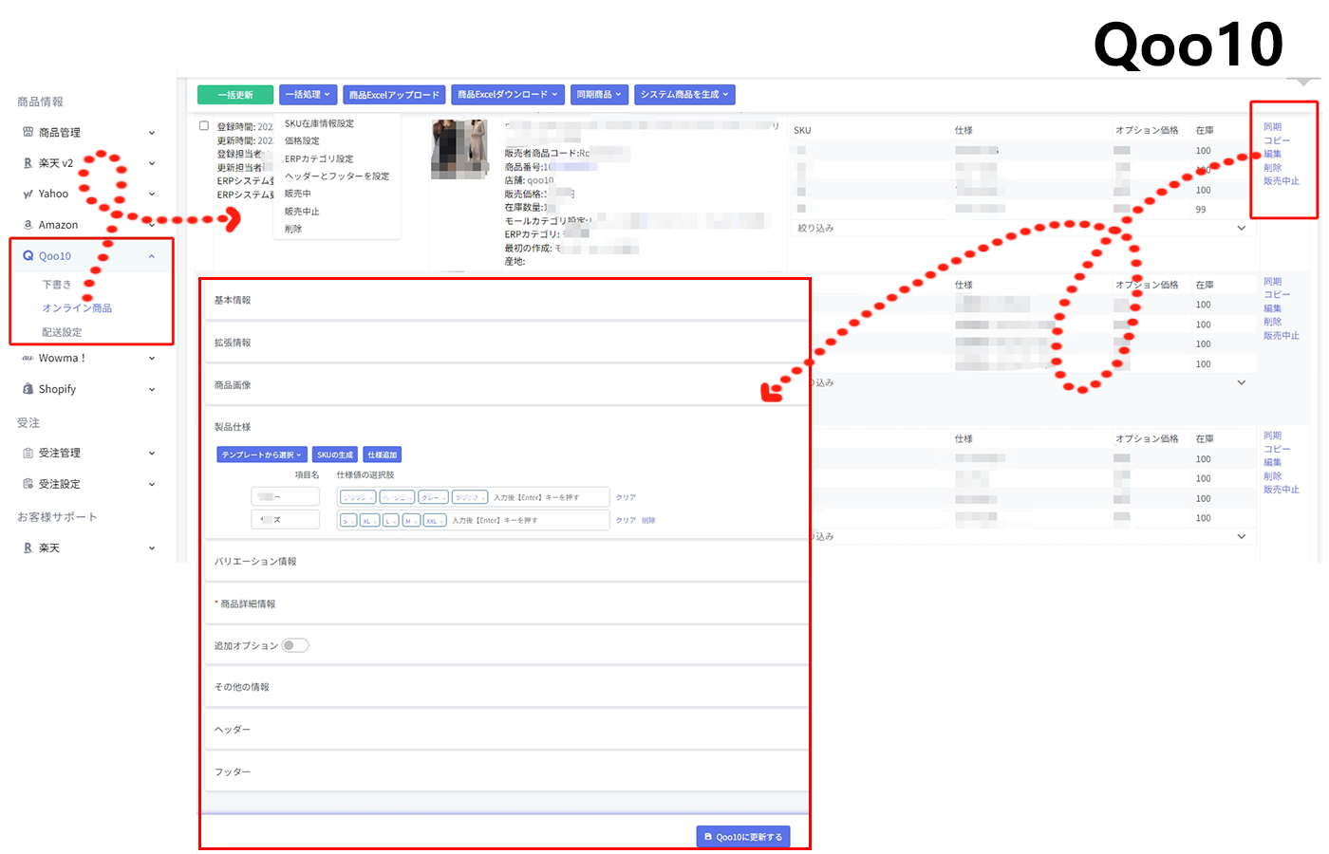Choose 販売中 from the 一括処理 menu
The image size is (1329, 854).
point(298,194)
